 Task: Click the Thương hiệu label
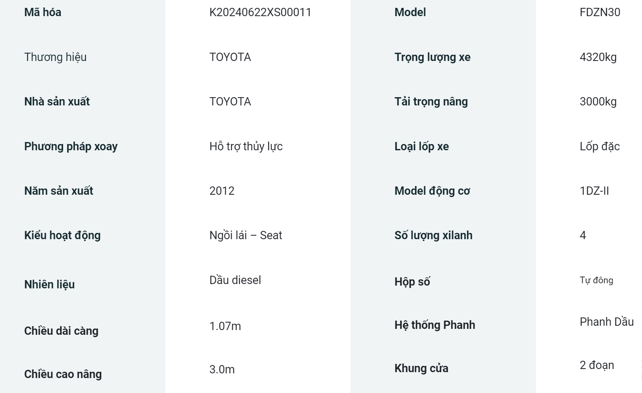56,57
